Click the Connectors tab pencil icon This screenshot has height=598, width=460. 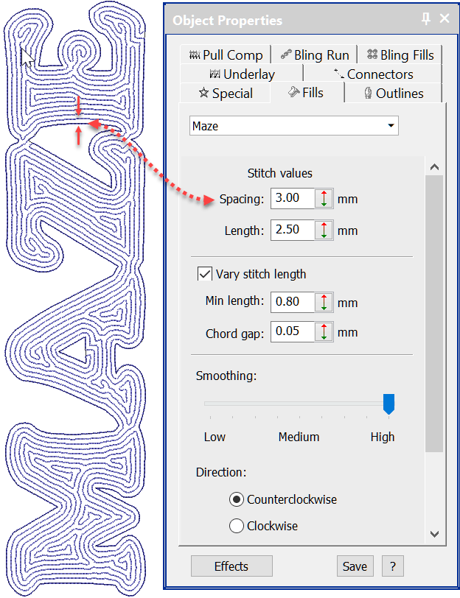[338, 73]
